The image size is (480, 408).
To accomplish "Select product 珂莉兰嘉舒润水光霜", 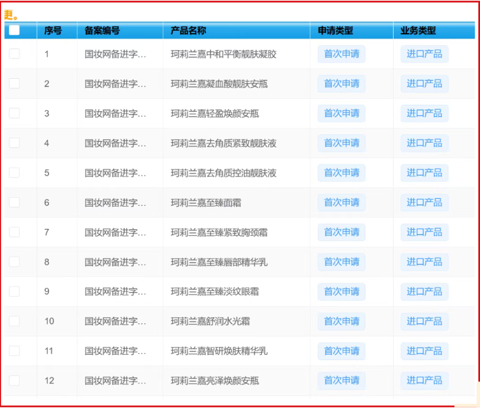I will [210, 322].
